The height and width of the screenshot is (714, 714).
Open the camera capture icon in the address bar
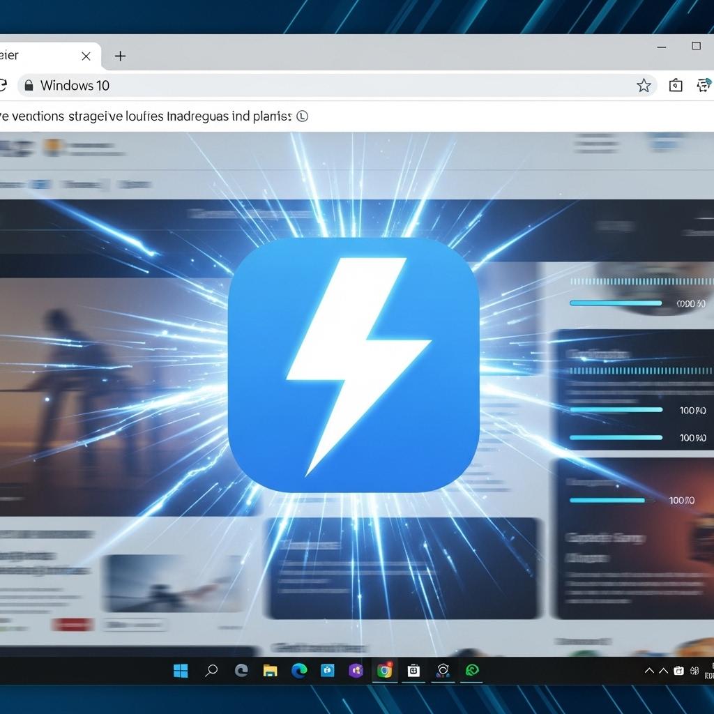[675, 85]
